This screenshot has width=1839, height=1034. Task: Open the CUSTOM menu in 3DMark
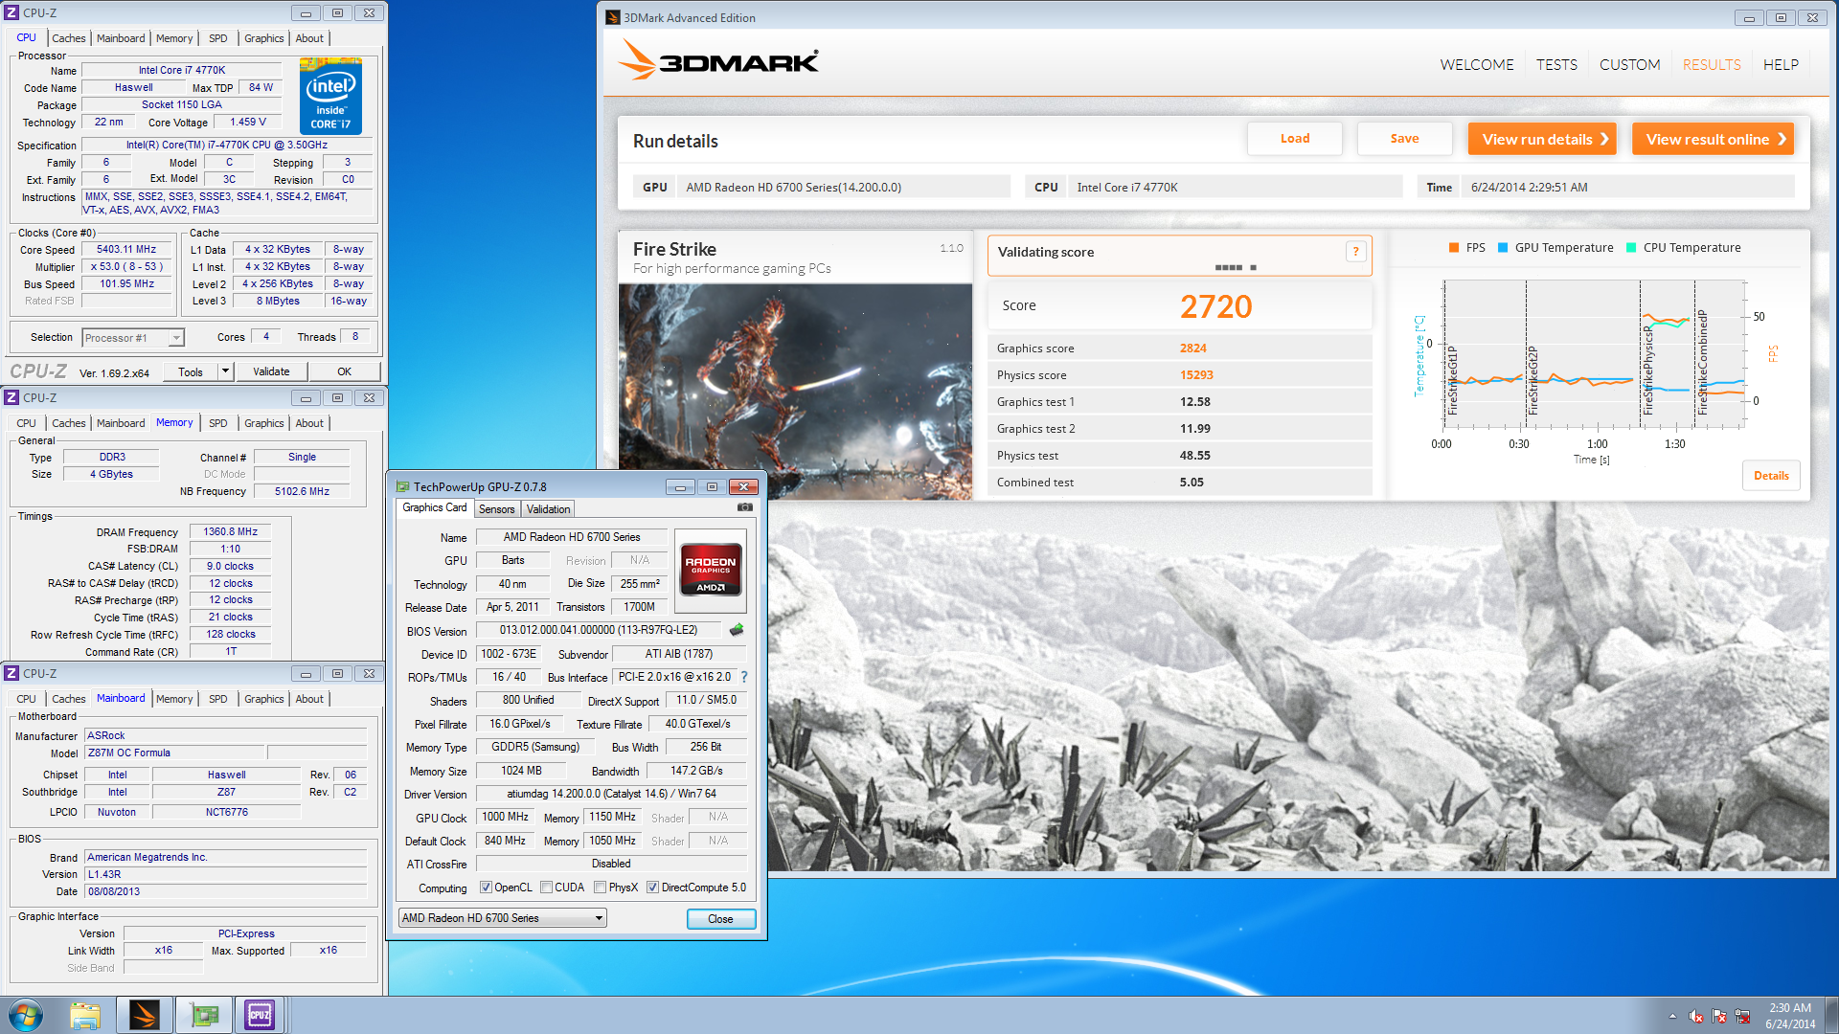1629,65
